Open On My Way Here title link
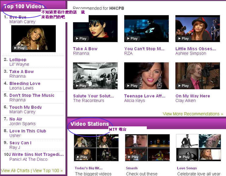226x176 pixels. [193, 96]
